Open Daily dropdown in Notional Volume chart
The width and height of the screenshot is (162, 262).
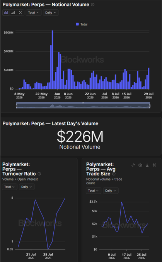51,13
